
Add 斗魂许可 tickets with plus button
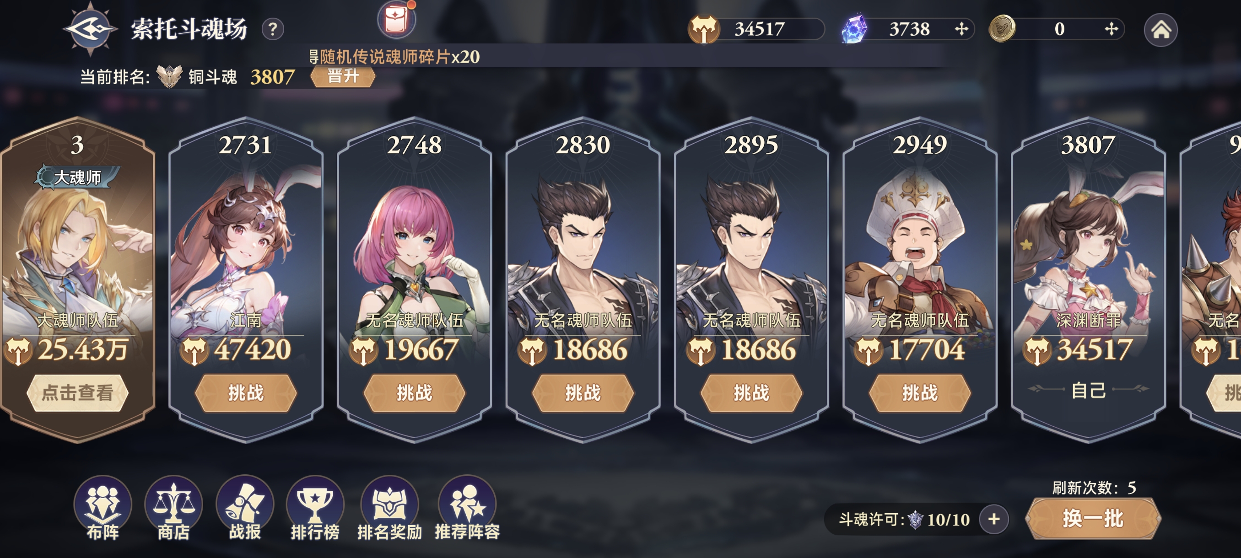point(994,519)
